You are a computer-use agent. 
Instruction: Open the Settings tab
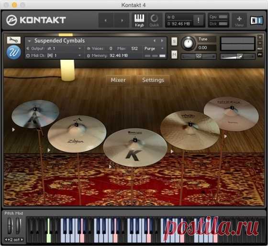153,80
